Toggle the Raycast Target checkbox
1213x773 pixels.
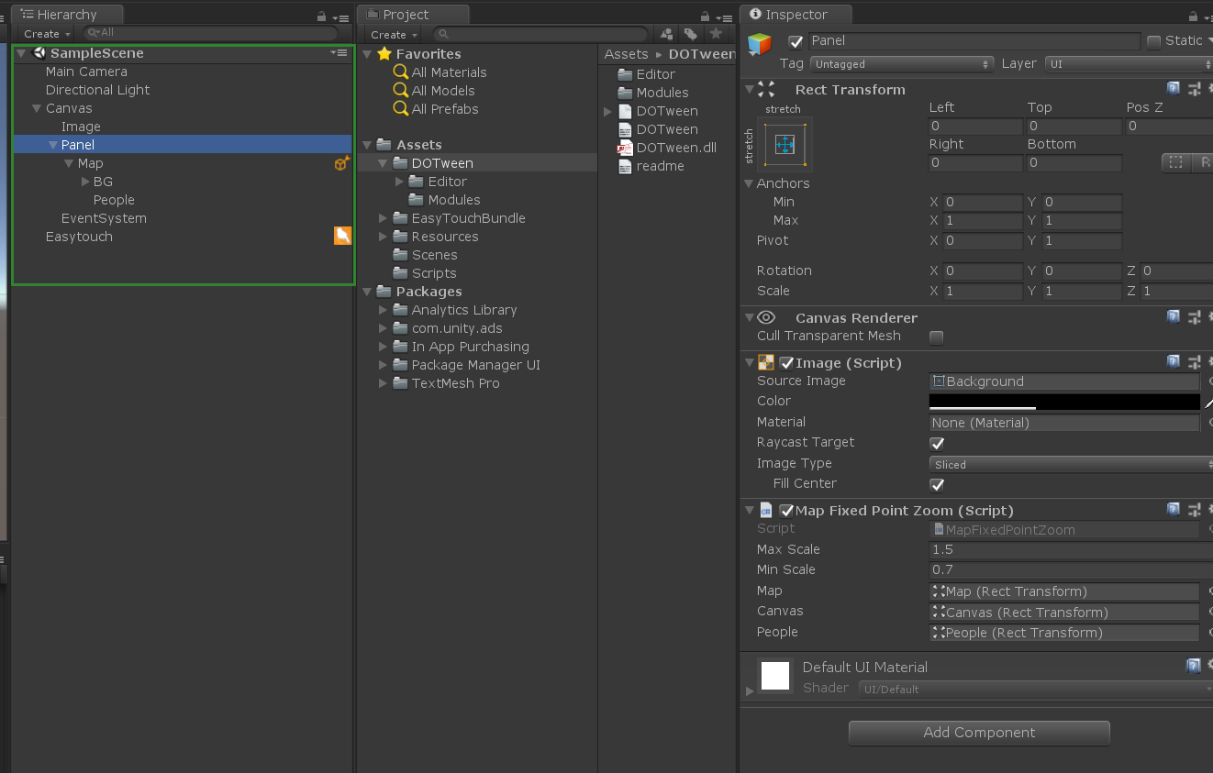tap(937, 443)
